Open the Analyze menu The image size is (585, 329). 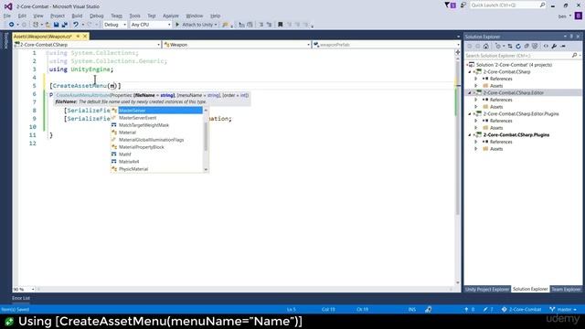pyautogui.click(x=171, y=16)
